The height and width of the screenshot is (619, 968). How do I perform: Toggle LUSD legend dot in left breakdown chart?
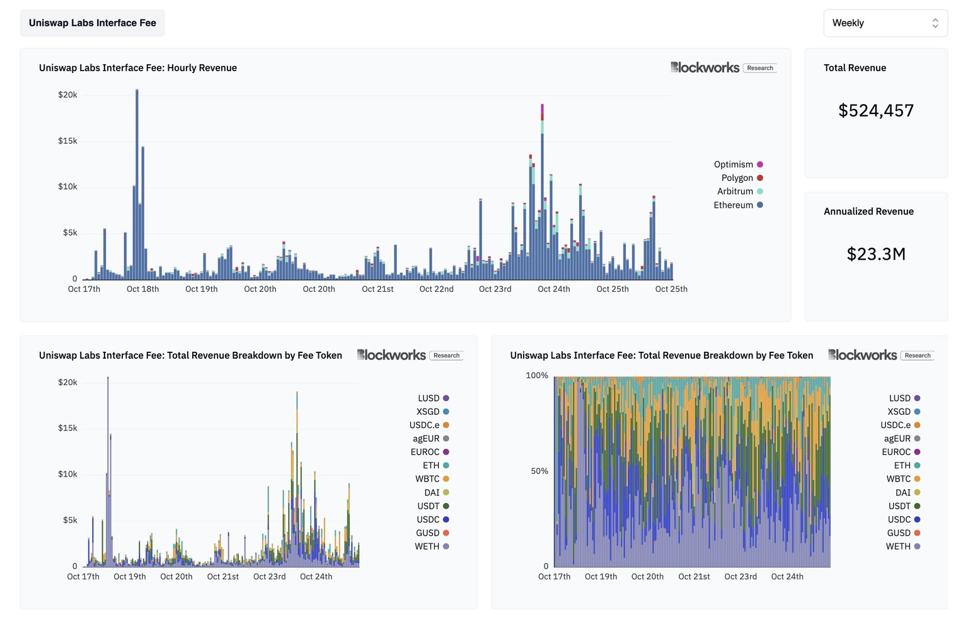[x=446, y=398]
